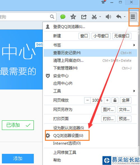
Task: Bookmark page with the star icon
Action: click(x=73, y=17)
